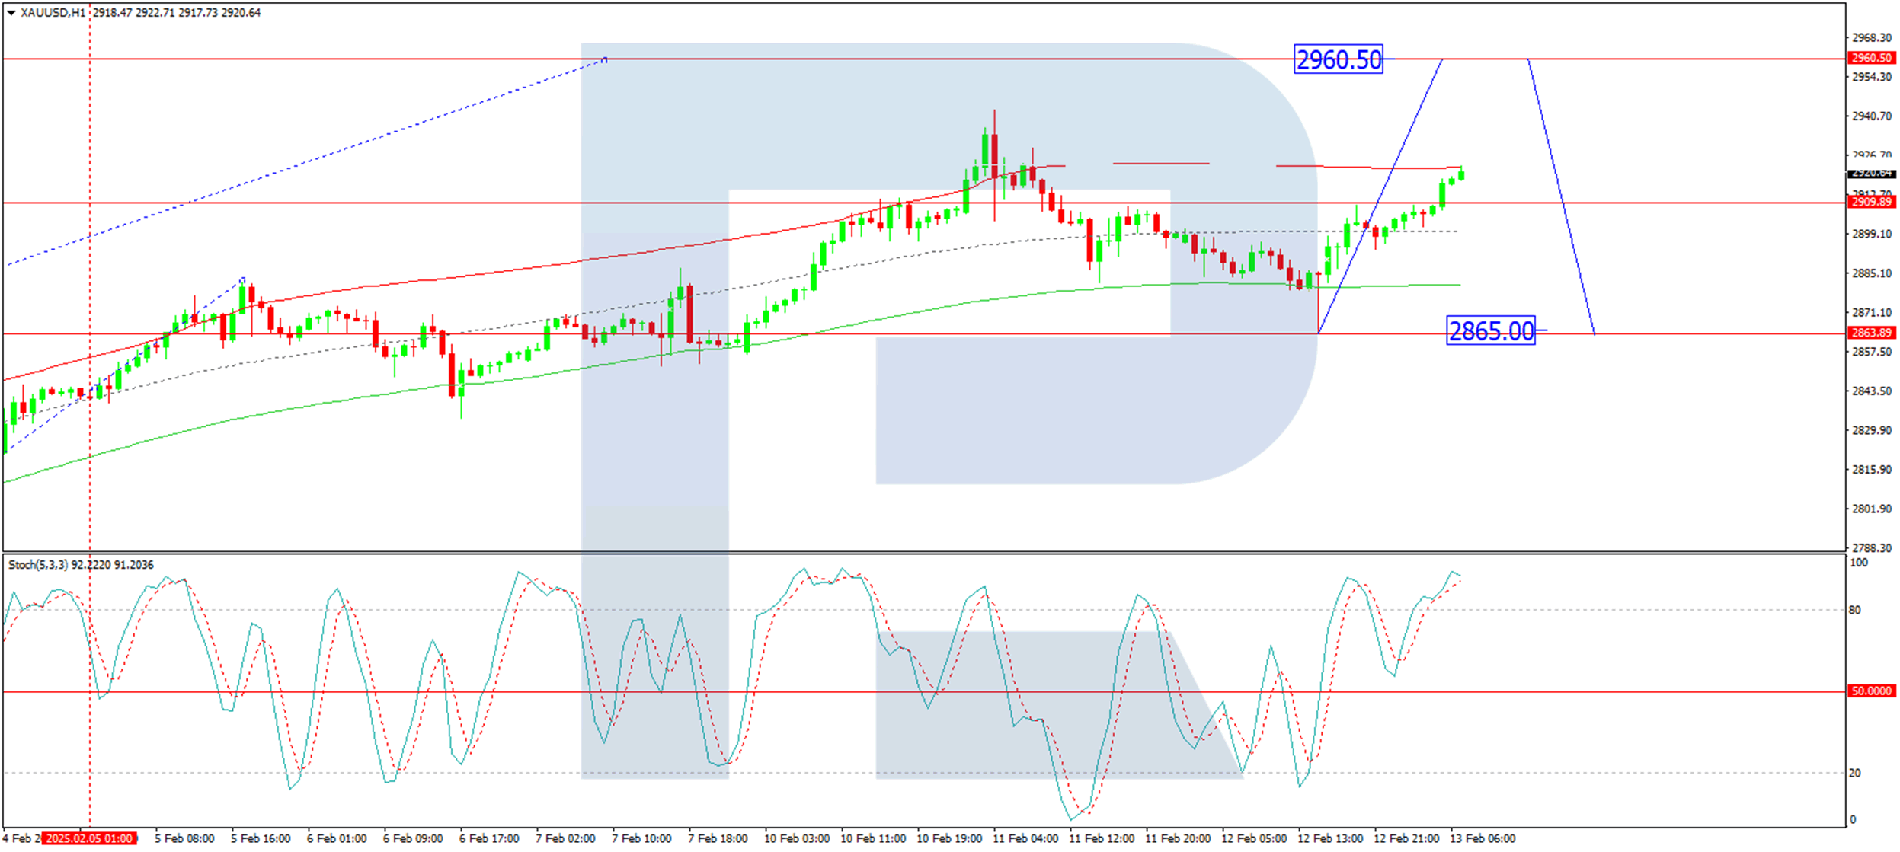Click the red 2863.89 axis price tag
This screenshot has width=1900, height=852.
point(1870,333)
